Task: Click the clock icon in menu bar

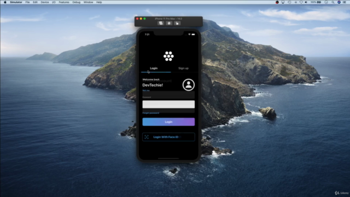Action: click(326, 2)
